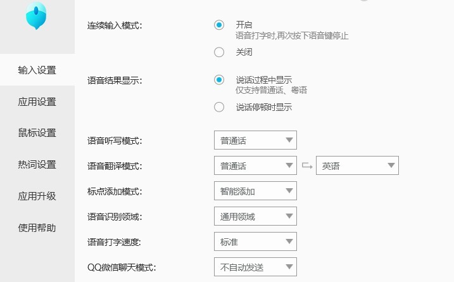Screen dimensions: 454x282
Task: Expand translation target language 英语 dropdown
Action: click(357, 166)
